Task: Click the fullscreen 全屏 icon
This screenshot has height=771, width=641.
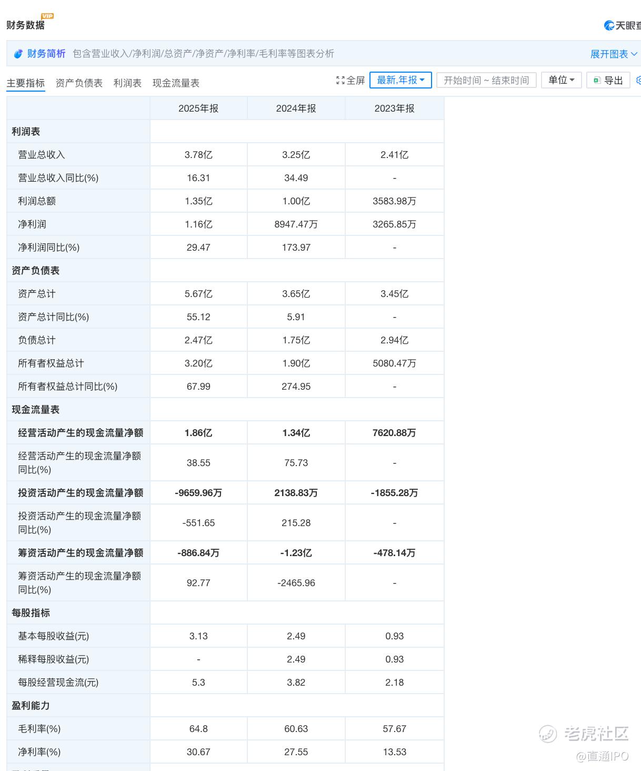Action: coord(340,81)
